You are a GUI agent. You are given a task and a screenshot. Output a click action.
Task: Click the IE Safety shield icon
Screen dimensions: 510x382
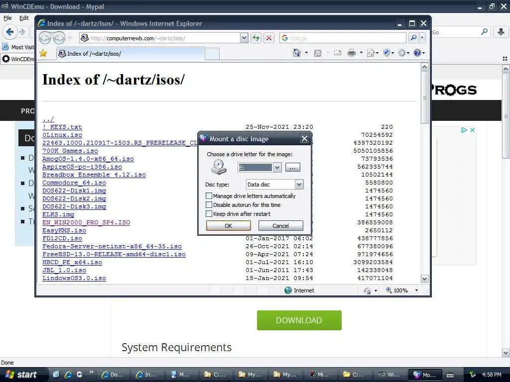[386, 53]
